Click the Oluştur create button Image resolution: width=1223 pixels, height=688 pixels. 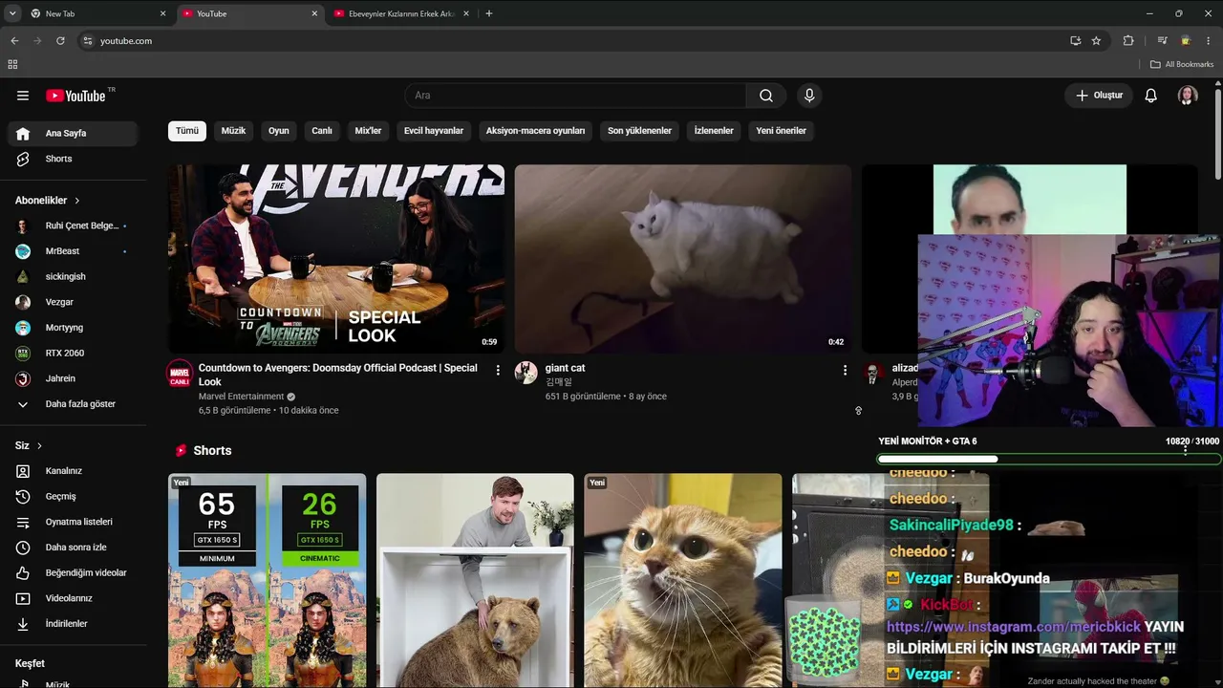(x=1099, y=96)
